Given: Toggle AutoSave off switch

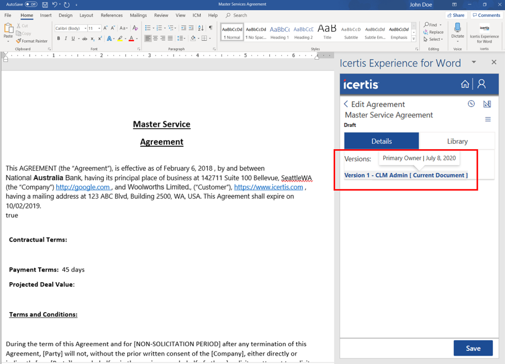Looking at the screenshot, I should point(31,4).
